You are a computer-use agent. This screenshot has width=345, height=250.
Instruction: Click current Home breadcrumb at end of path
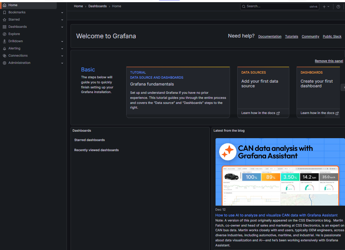click(116, 6)
